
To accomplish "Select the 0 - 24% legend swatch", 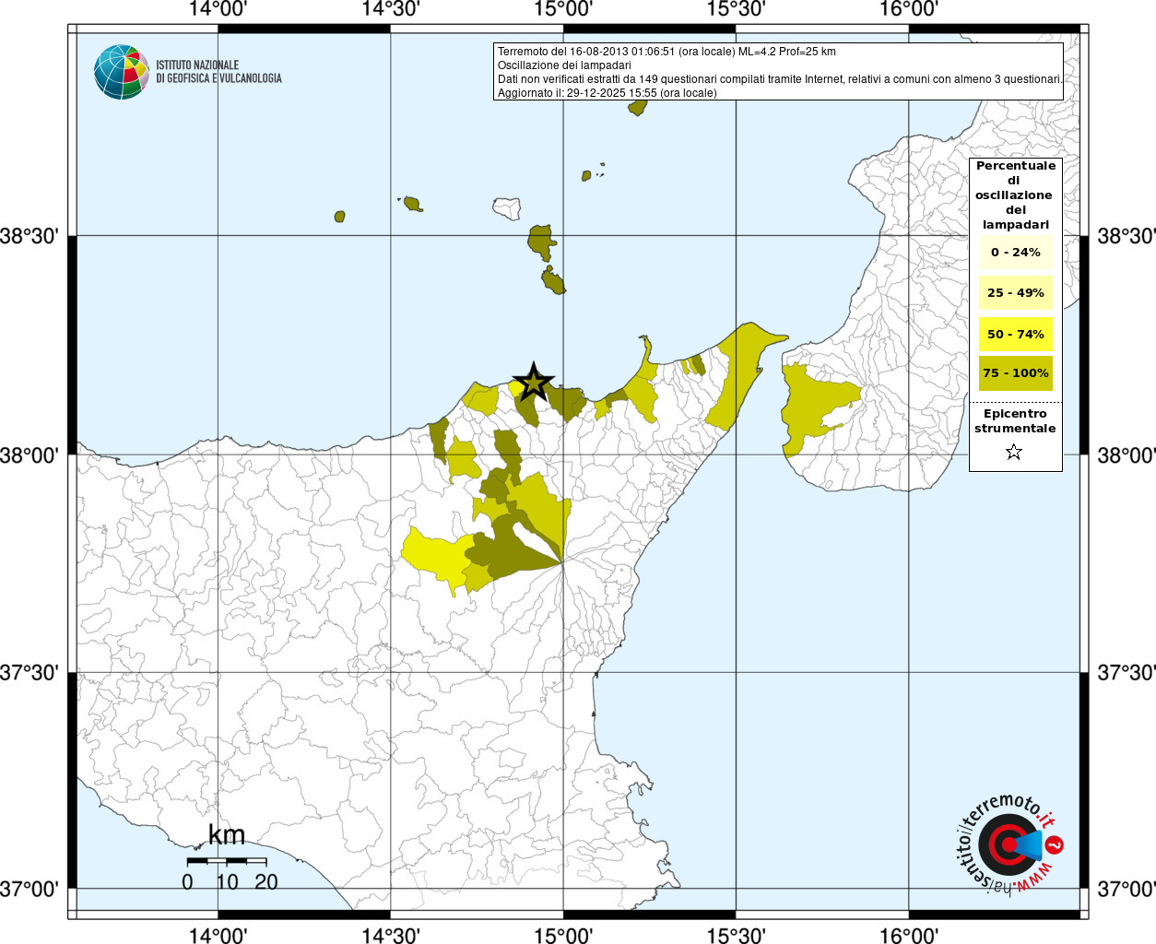I will [x=1015, y=253].
